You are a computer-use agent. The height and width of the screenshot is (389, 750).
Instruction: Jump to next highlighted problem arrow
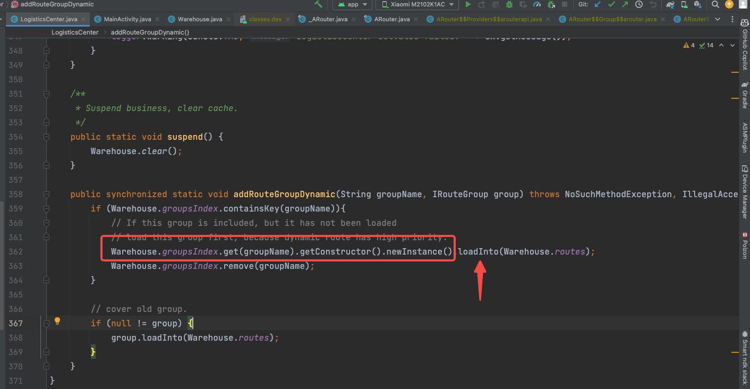coord(733,45)
